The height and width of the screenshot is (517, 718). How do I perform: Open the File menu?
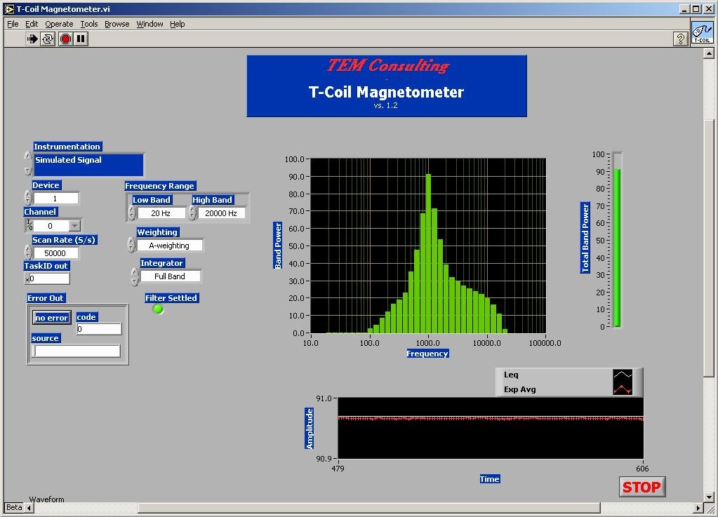[13, 24]
